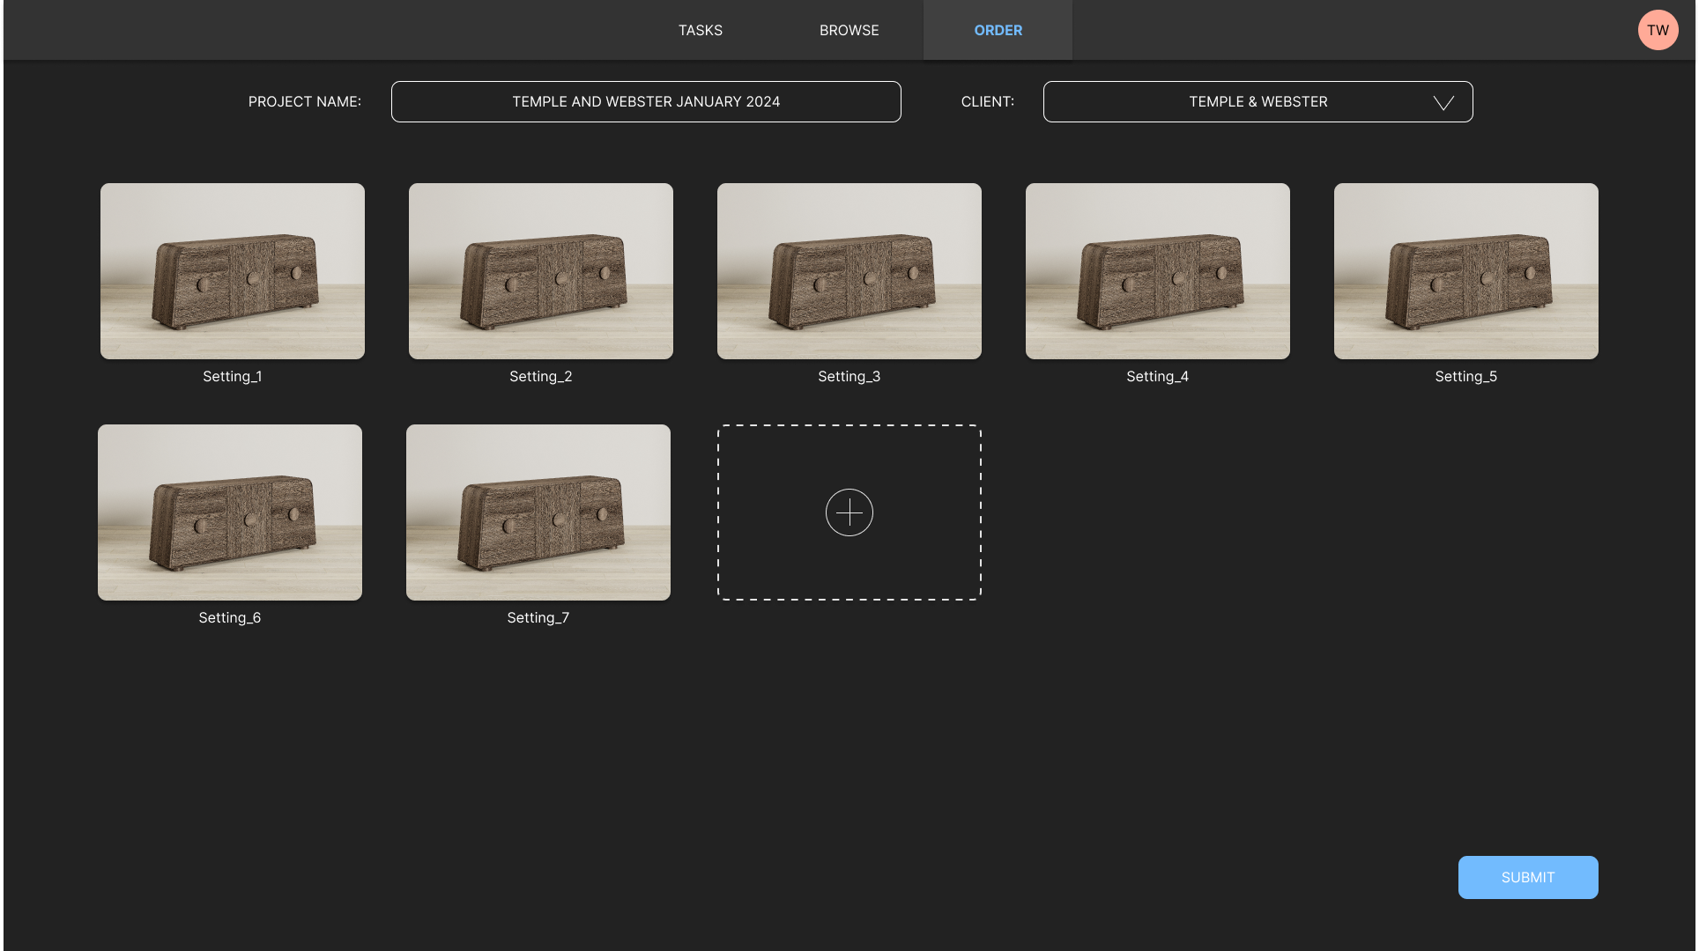
Task: Select the Setting_7 scene preview
Action: click(538, 512)
